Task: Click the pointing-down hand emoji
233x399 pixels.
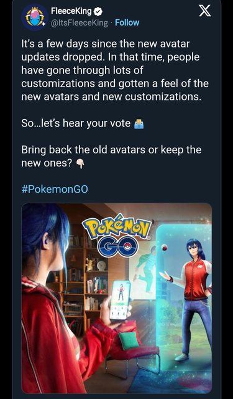Action: [80, 165]
